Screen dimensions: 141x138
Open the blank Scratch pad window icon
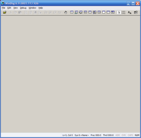[x=104, y=12]
